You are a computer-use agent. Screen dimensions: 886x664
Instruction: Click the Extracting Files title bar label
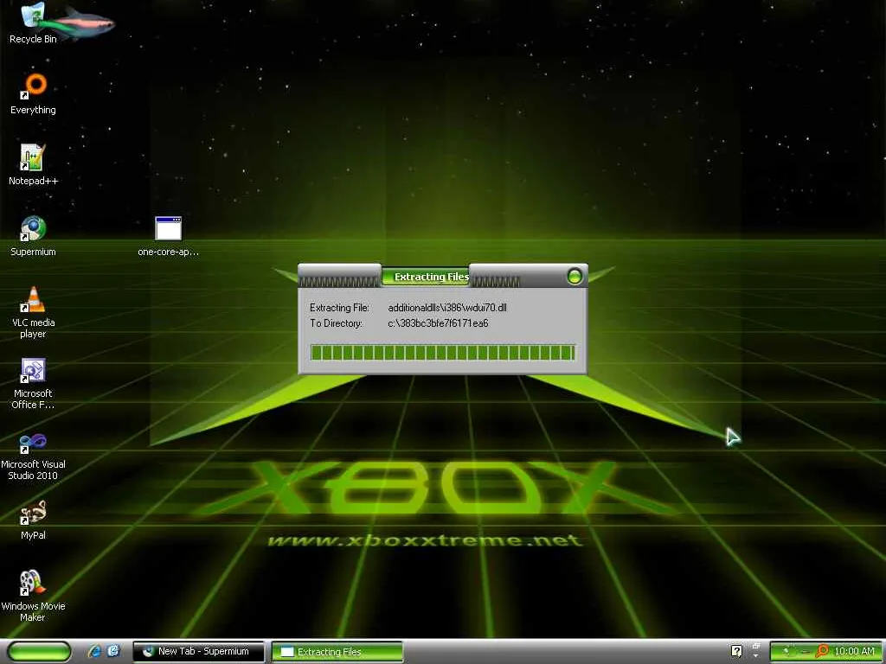[x=432, y=277]
